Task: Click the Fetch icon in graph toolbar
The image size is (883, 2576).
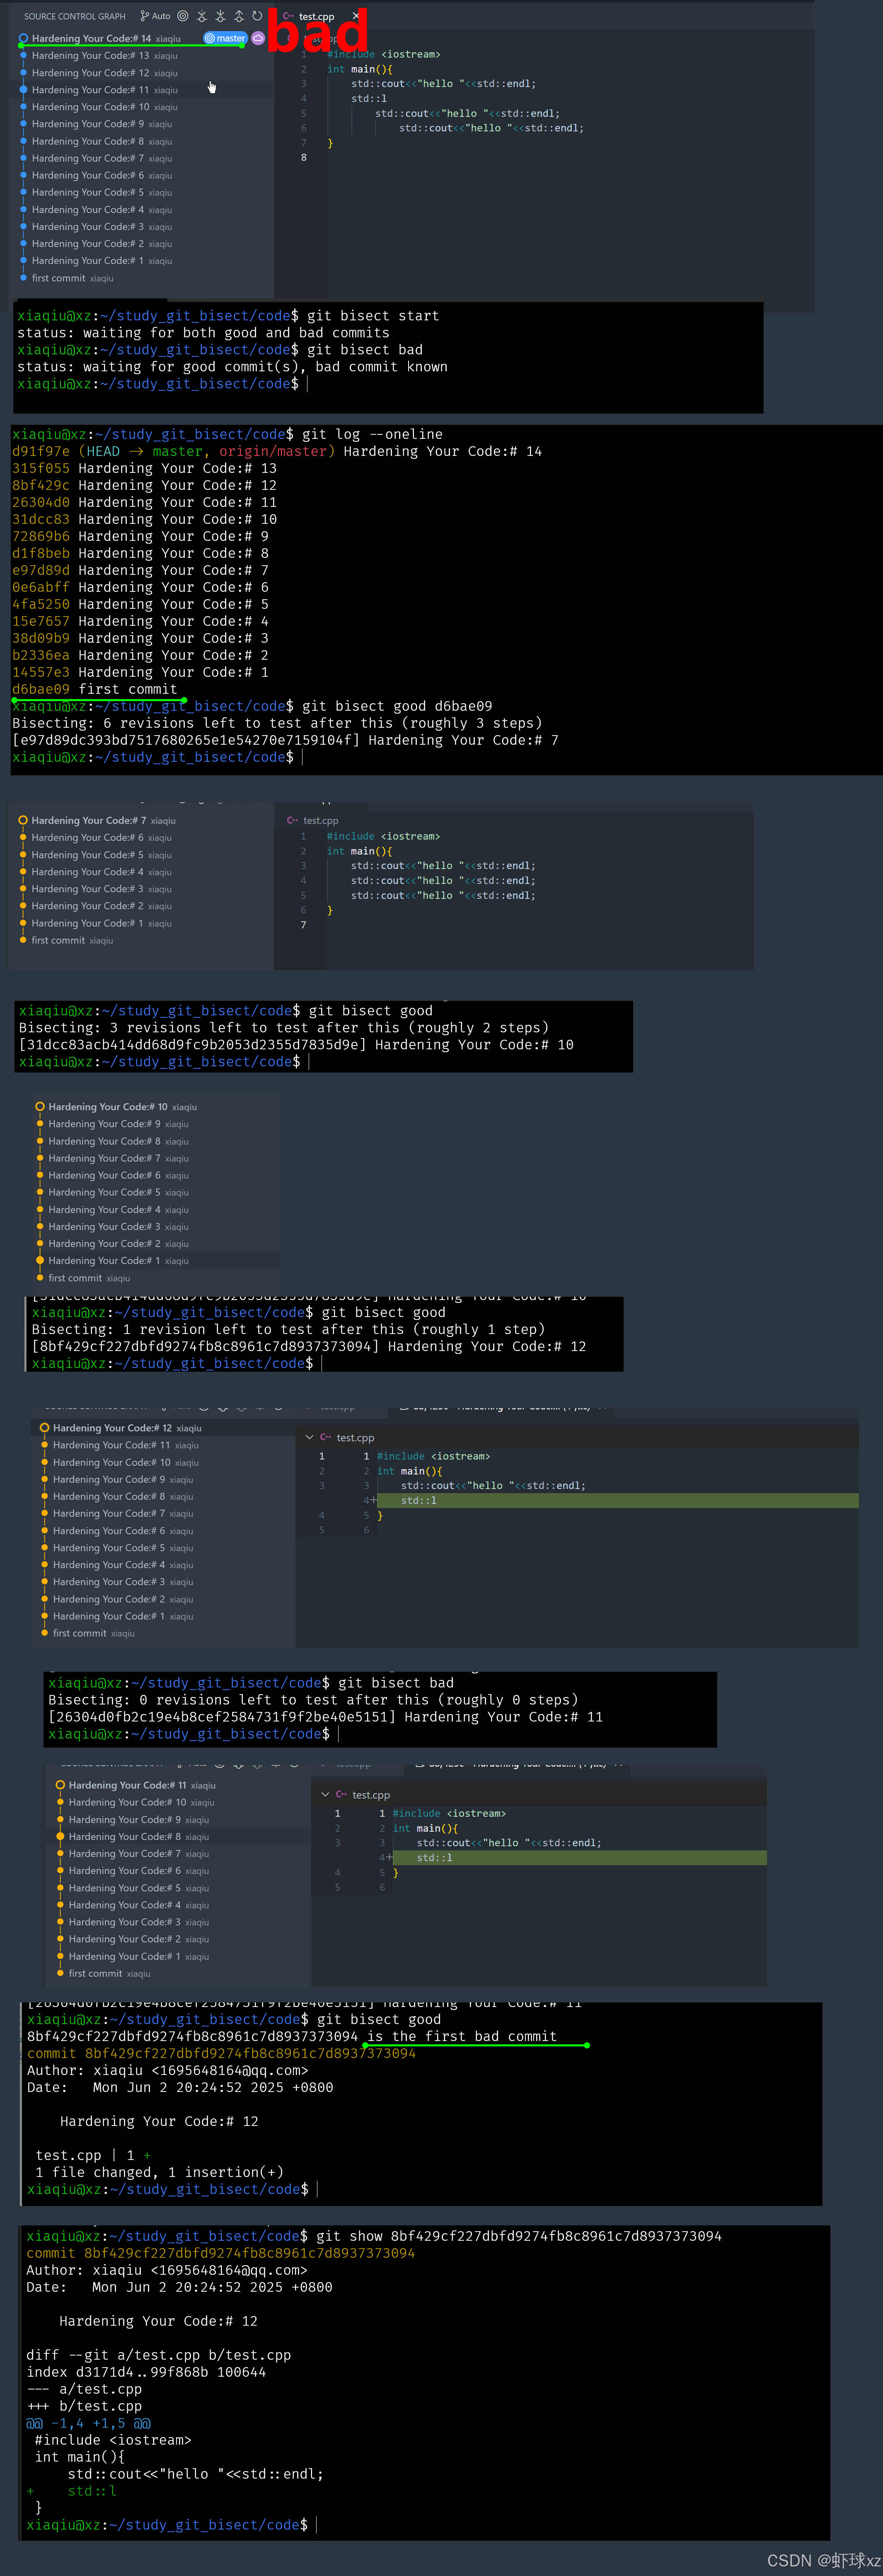Action: click(x=202, y=16)
